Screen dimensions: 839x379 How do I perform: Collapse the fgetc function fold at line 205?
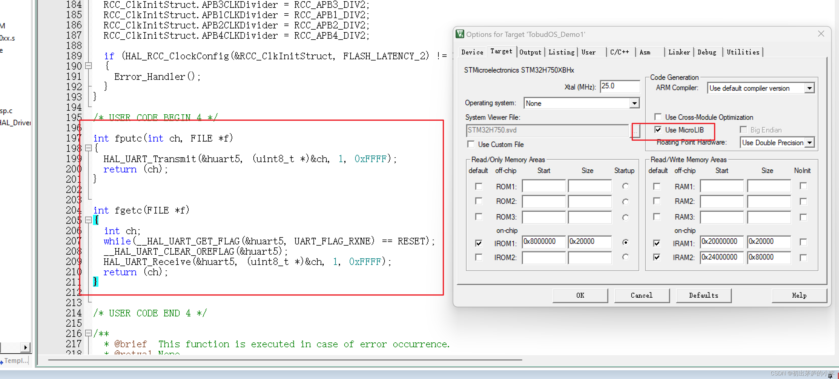[88, 220]
